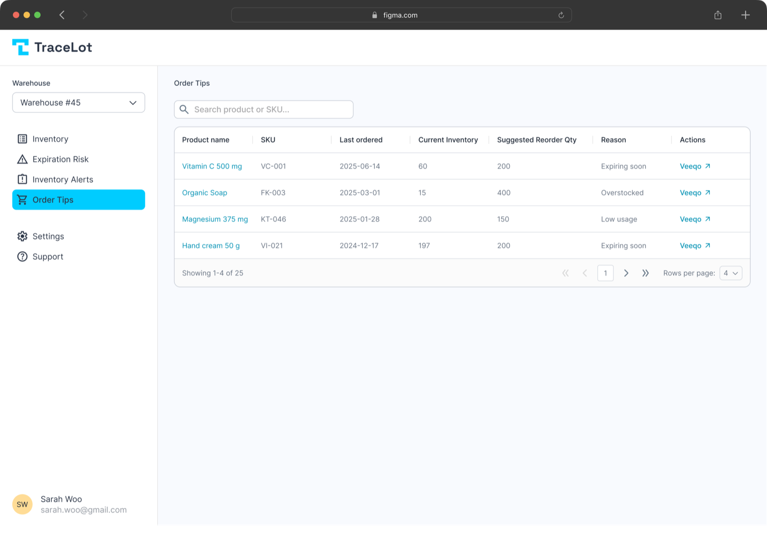Go to next page using right chevron
Image resolution: width=767 pixels, height=545 pixels.
(x=626, y=273)
